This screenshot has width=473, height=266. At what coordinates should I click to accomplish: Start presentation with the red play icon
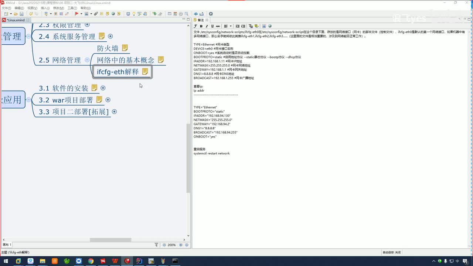point(76,14)
